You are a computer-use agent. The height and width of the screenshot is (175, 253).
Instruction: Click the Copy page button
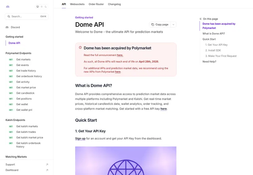click(160, 24)
